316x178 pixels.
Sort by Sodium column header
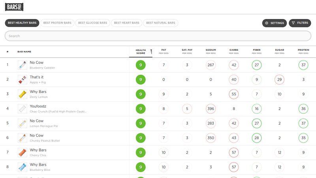pos(211,51)
